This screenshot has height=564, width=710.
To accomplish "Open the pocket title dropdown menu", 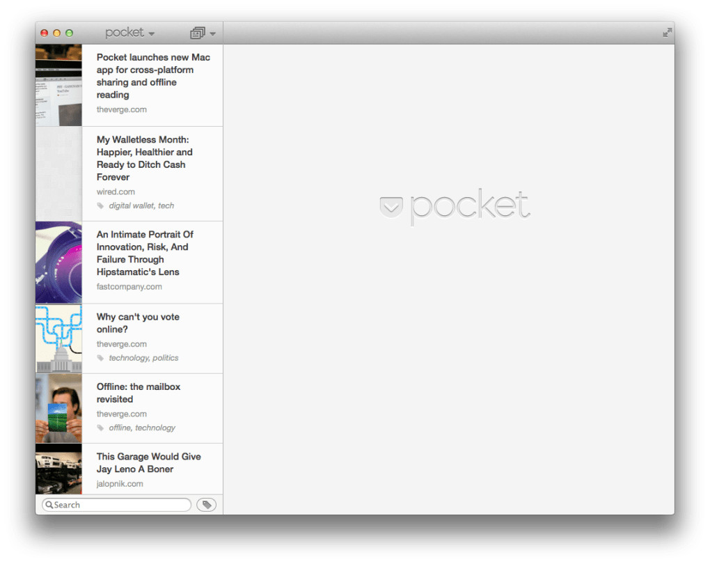I will 129,33.
